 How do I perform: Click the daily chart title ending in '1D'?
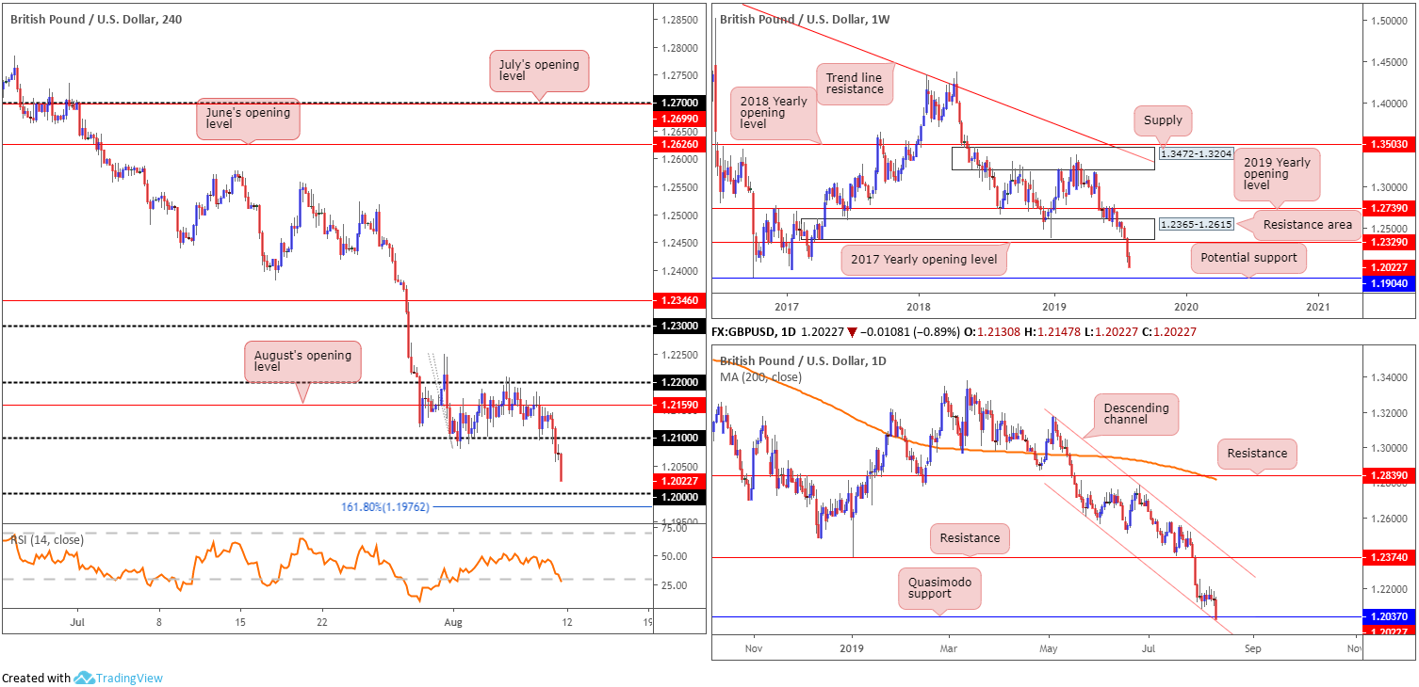(803, 360)
